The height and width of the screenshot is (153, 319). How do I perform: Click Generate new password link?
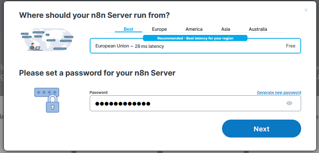pyautogui.click(x=279, y=93)
